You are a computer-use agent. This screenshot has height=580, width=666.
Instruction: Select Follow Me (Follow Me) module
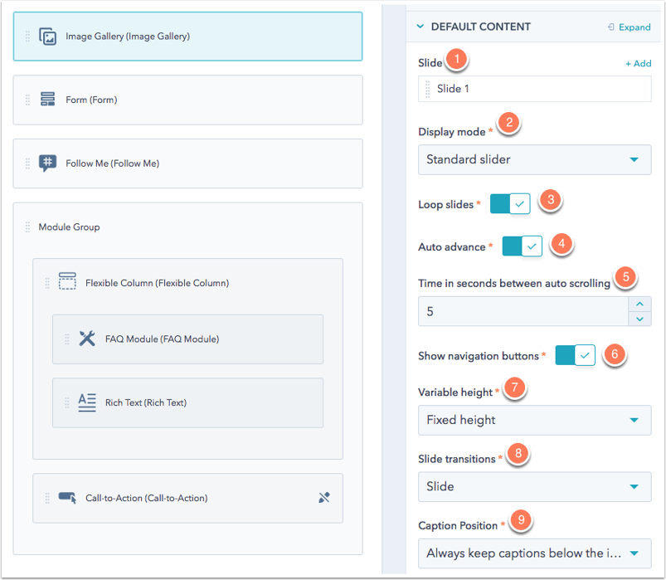(x=187, y=163)
